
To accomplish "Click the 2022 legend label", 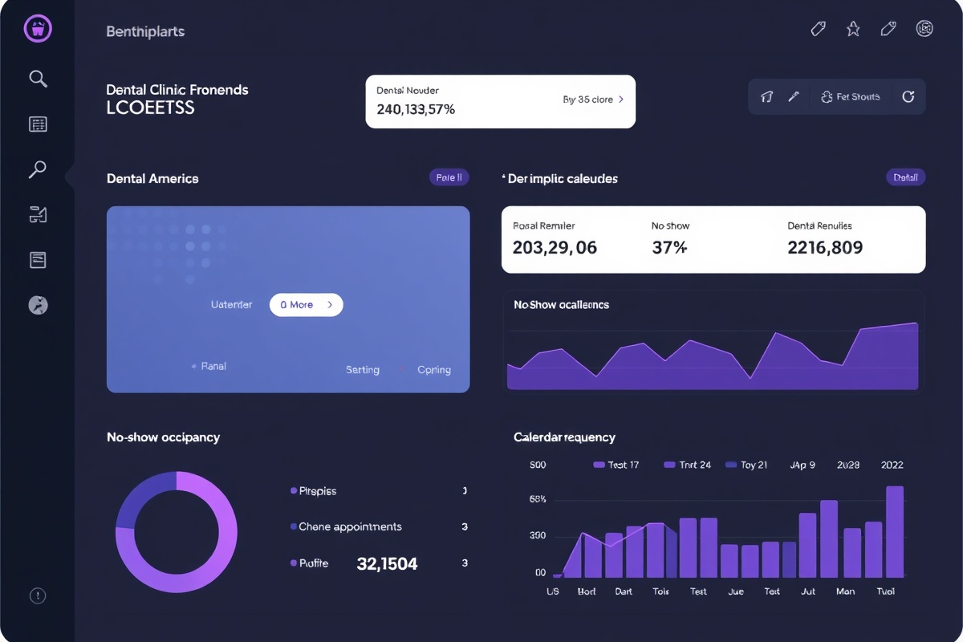I will click(892, 465).
